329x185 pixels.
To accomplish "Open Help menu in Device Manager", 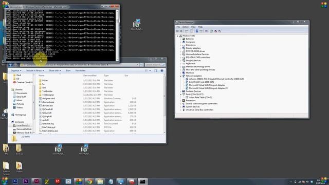I will click(200, 27).
